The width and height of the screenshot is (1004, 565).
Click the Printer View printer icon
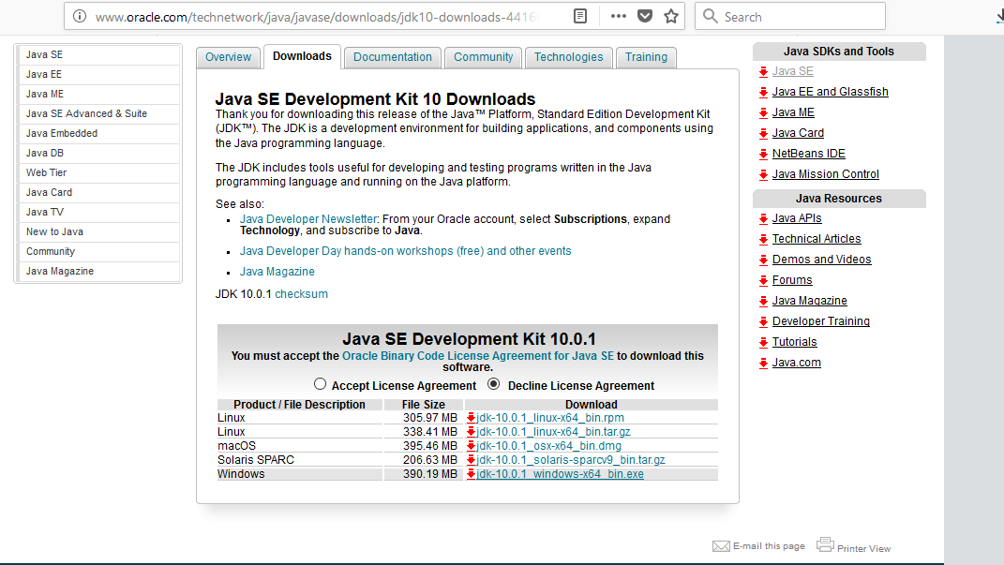[825, 544]
